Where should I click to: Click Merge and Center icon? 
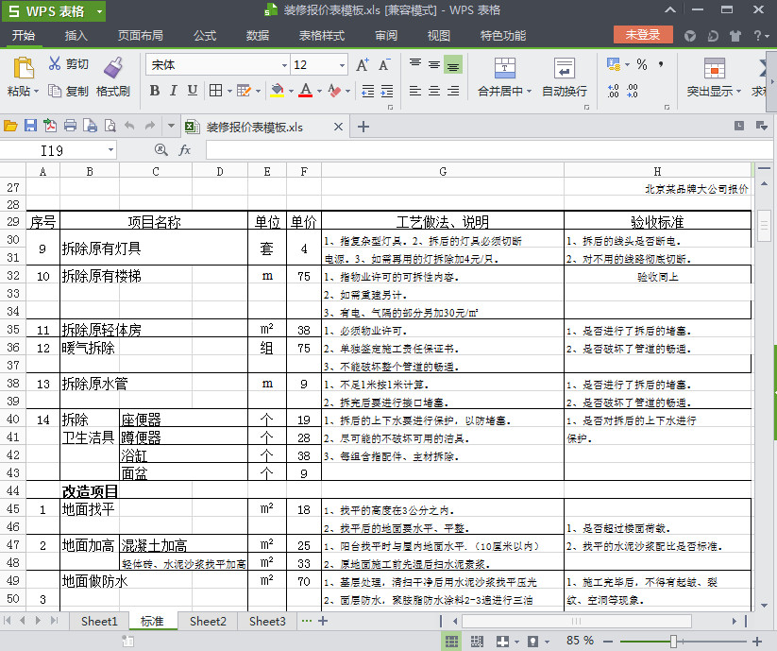pos(504,68)
